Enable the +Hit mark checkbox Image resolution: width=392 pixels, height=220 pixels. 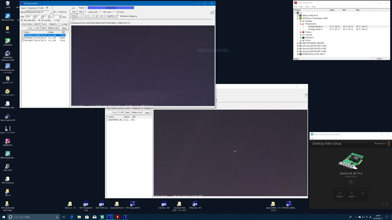(114, 12)
